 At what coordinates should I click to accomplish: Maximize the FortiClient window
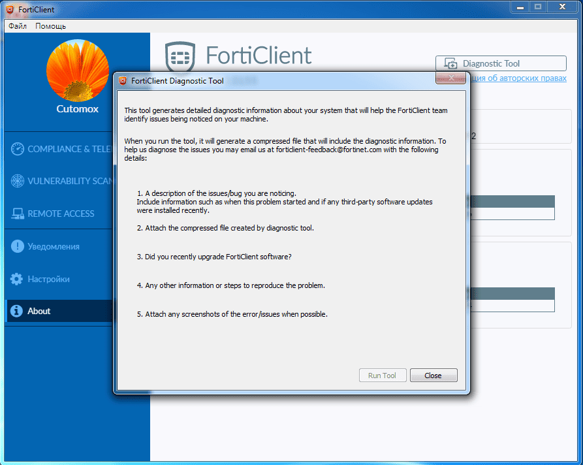coord(538,7)
